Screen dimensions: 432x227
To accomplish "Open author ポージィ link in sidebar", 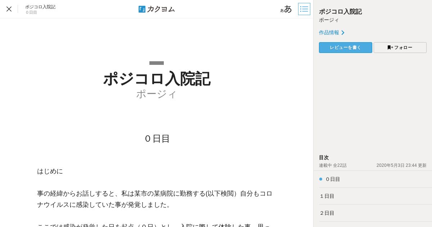I will coord(329,20).
